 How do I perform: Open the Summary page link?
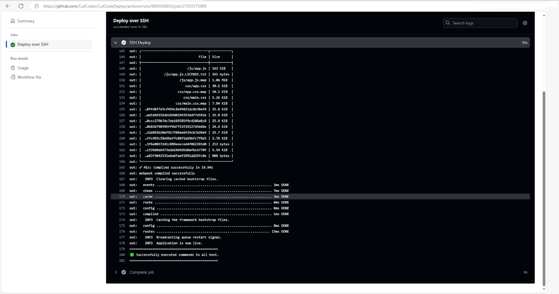click(26, 21)
